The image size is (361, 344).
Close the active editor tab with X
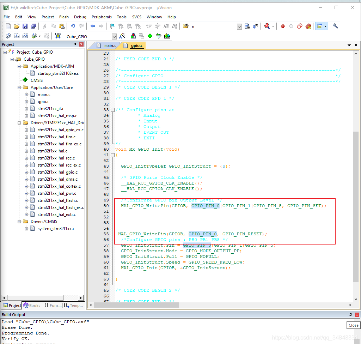click(x=356, y=45)
